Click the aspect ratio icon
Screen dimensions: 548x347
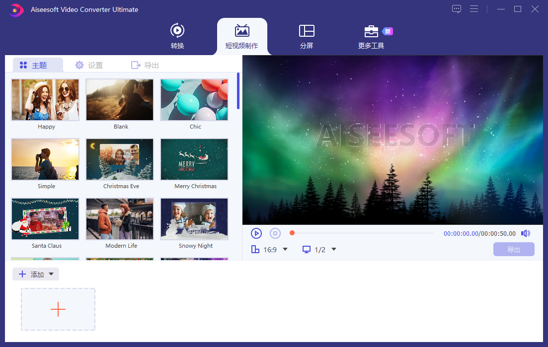(255, 249)
